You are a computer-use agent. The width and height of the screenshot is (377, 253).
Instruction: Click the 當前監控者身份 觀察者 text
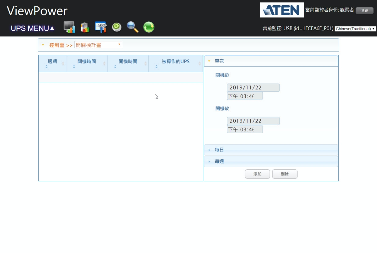(330, 10)
